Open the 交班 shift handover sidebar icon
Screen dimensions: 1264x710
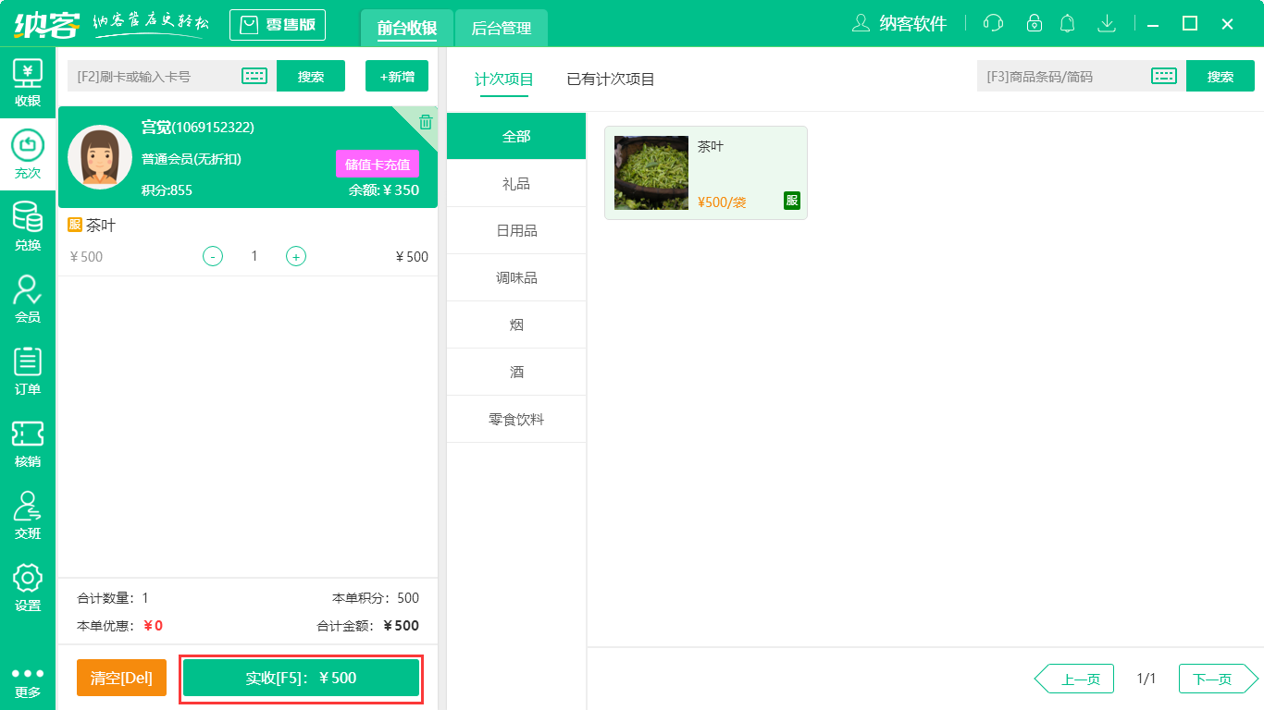[28, 515]
